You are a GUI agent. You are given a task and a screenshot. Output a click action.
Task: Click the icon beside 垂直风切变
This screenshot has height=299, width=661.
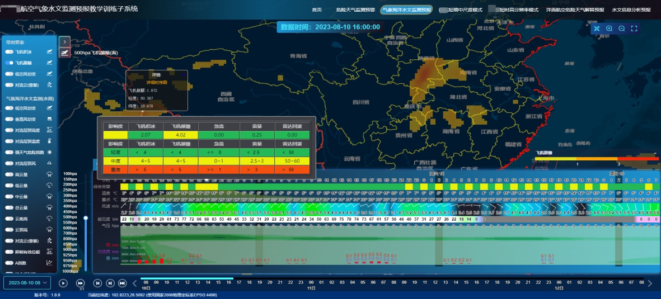click(49, 119)
